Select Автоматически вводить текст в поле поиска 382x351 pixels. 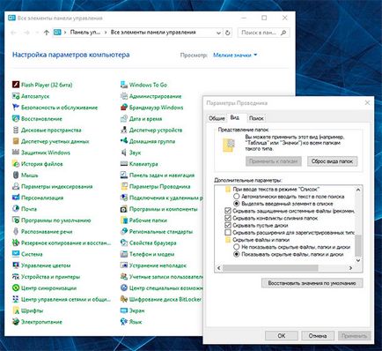pos(237,197)
